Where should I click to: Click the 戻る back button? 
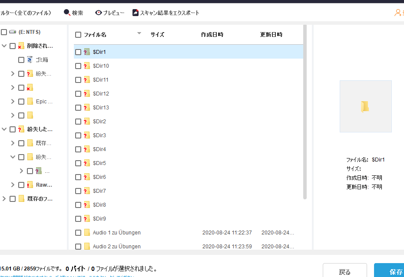coord(344,272)
